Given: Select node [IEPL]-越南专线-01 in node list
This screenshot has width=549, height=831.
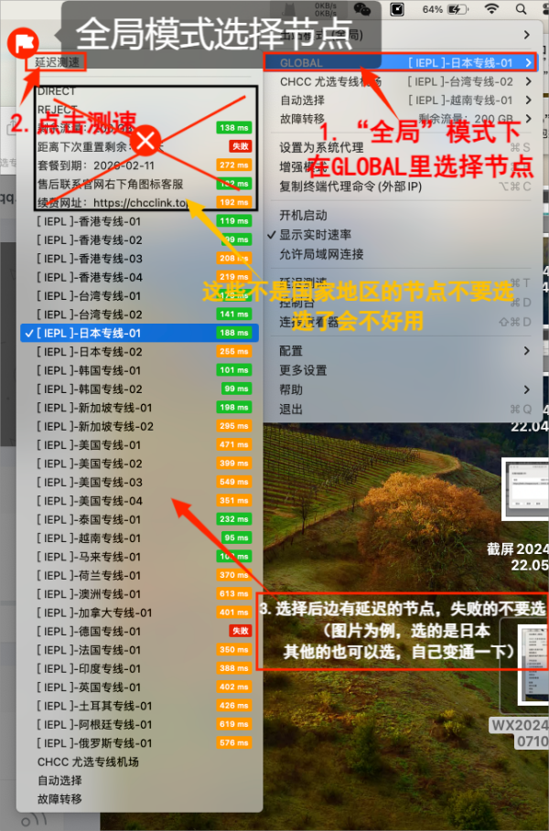Looking at the screenshot, I should [139, 538].
